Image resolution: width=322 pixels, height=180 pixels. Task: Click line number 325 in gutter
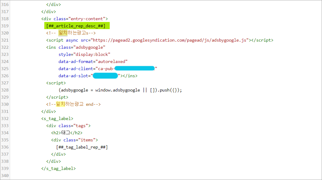[5, 69]
